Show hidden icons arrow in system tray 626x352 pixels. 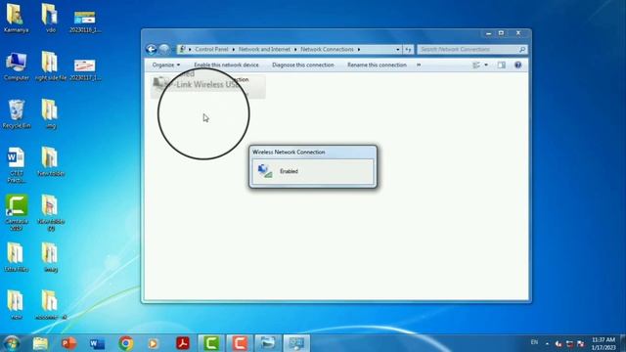(547, 343)
